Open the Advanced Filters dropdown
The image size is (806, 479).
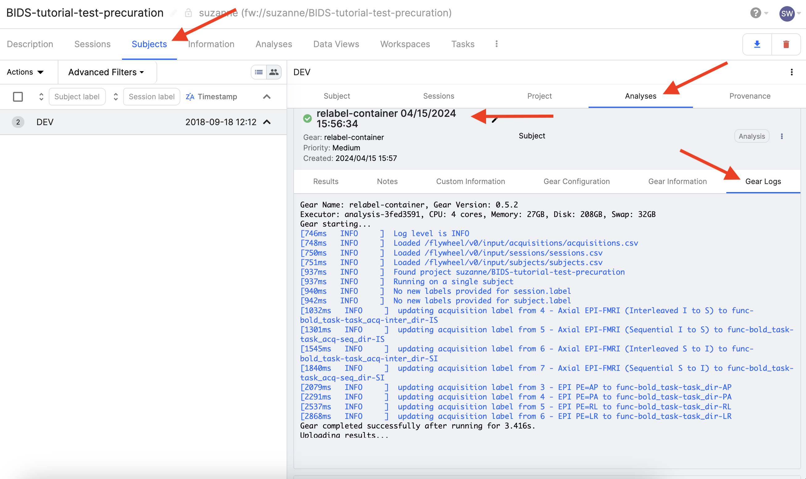tap(106, 72)
